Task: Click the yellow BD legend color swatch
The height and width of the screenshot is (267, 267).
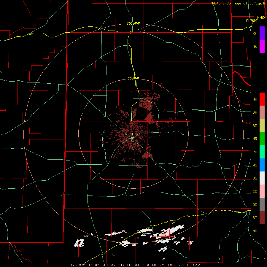Action: (x=262, y=126)
